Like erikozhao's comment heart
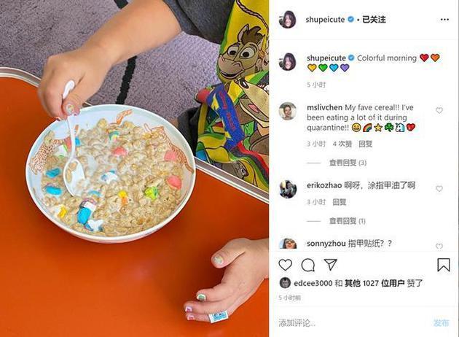The height and width of the screenshot is (337, 459). coord(439,189)
